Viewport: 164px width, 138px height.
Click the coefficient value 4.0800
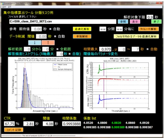point(102,123)
